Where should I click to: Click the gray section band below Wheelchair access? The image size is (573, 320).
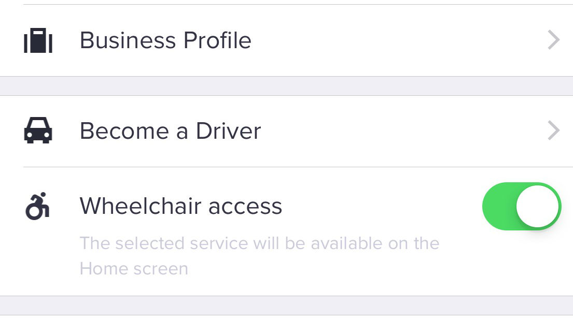coord(286,306)
